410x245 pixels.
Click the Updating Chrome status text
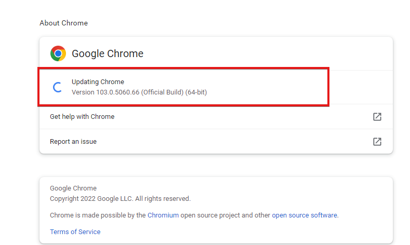98,82
